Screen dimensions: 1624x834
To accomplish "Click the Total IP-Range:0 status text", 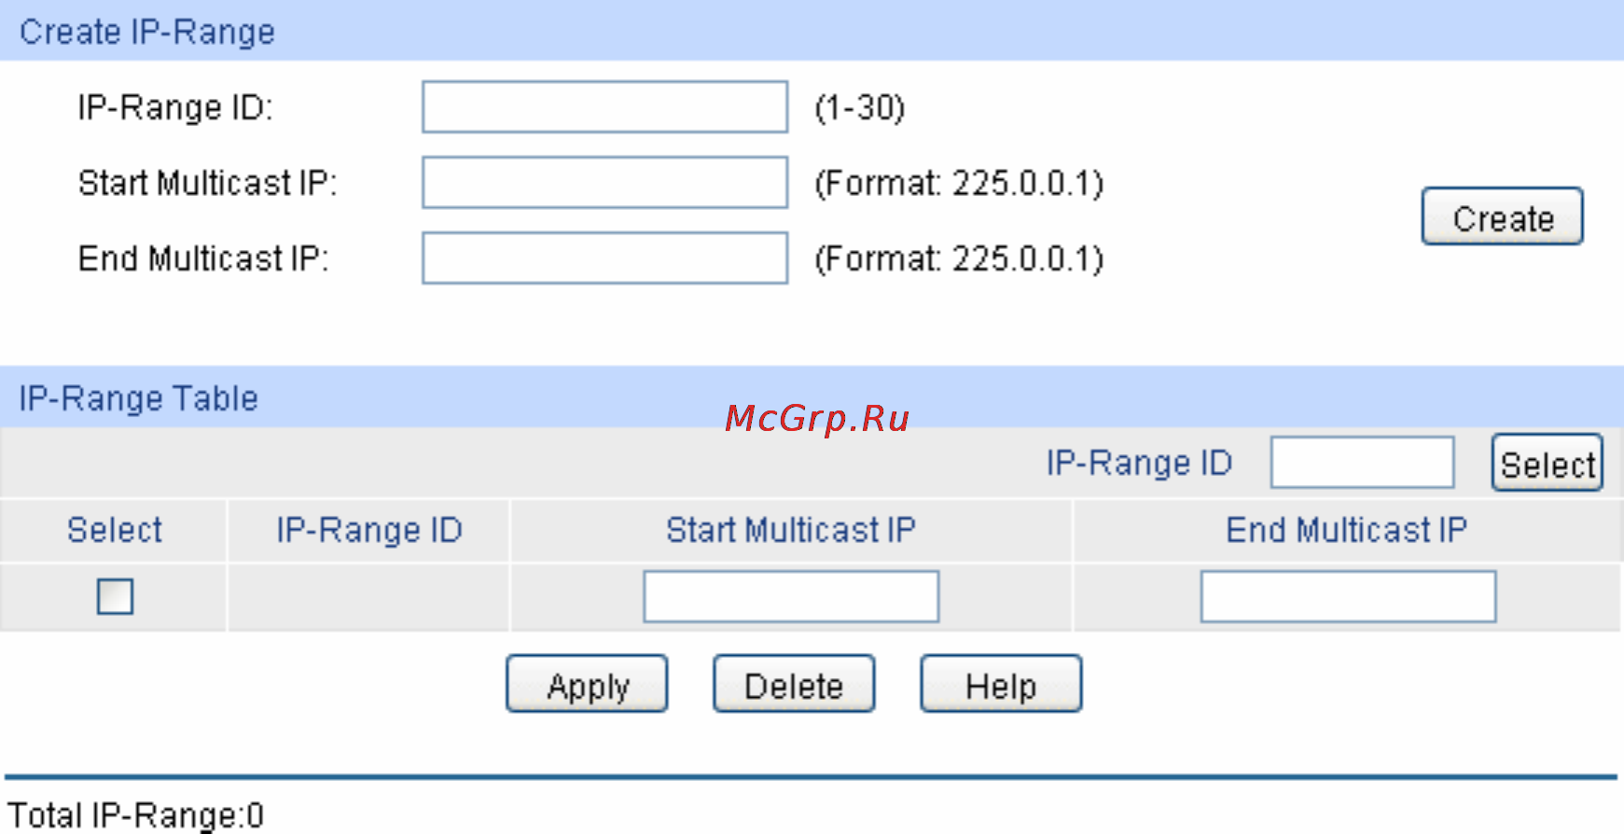I will (135, 815).
